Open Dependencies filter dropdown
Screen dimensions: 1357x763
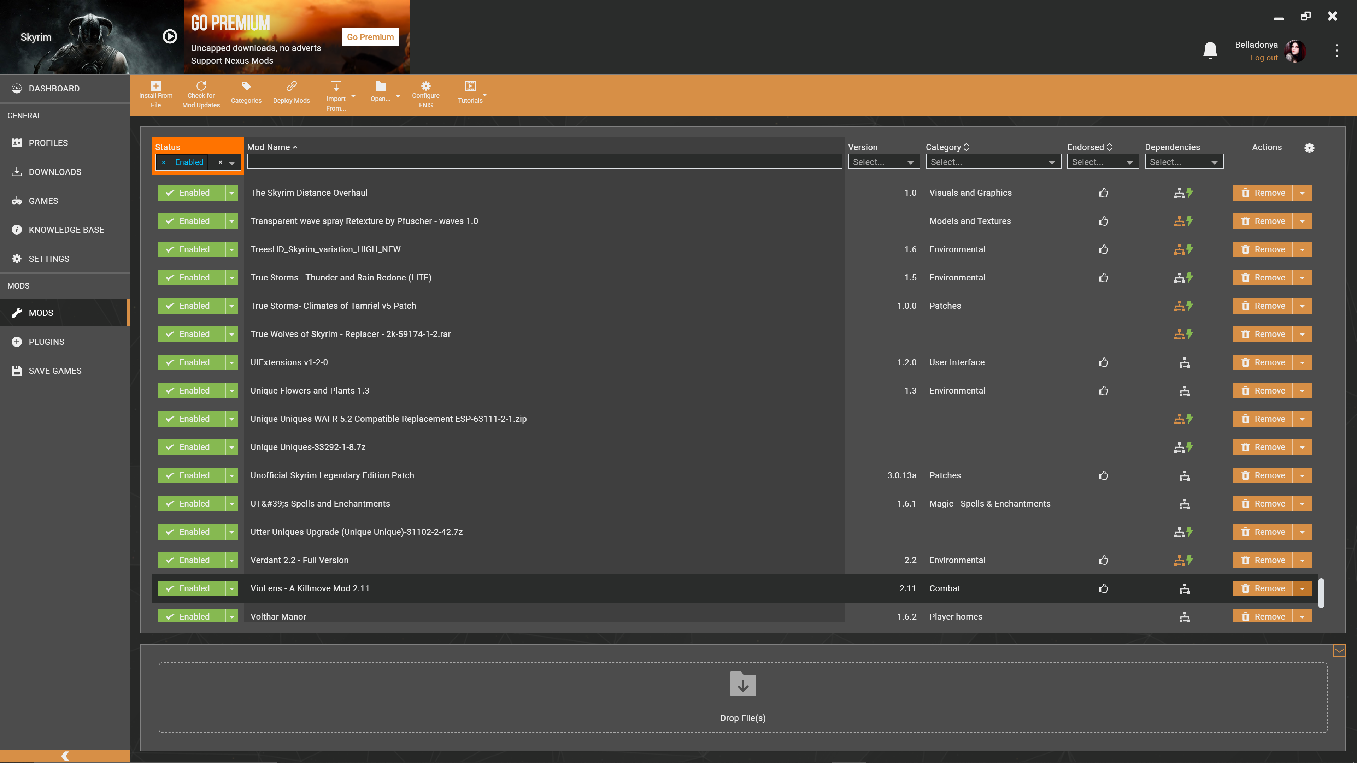[x=1184, y=162]
